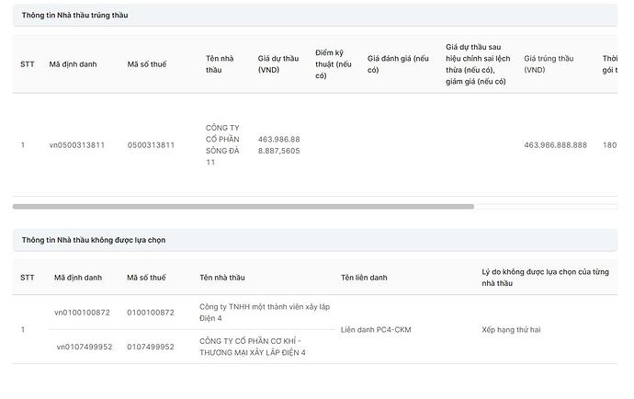Click the winning bidder's tax code 0500313811
This screenshot has height=399, width=634.
(x=151, y=145)
